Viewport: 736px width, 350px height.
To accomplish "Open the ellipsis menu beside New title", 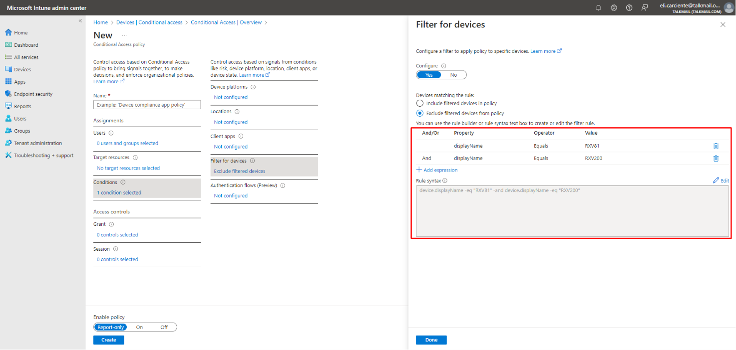I will (x=124, y=35).
